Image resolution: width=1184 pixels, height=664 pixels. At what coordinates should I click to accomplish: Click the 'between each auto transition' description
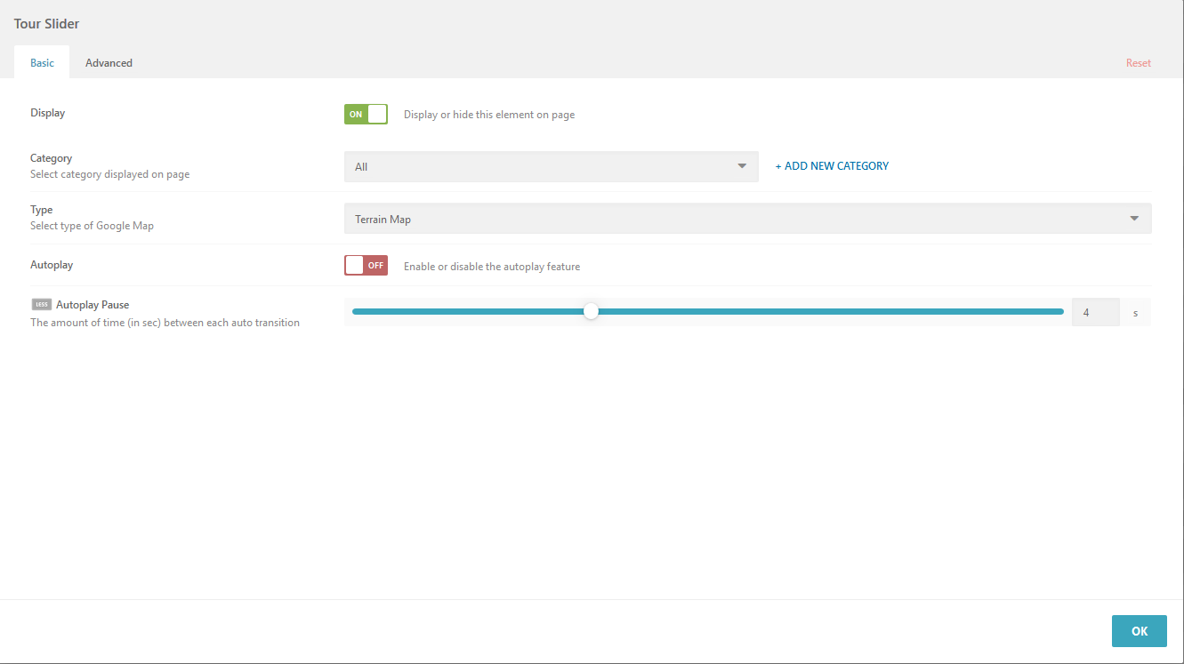click(165, 323)
